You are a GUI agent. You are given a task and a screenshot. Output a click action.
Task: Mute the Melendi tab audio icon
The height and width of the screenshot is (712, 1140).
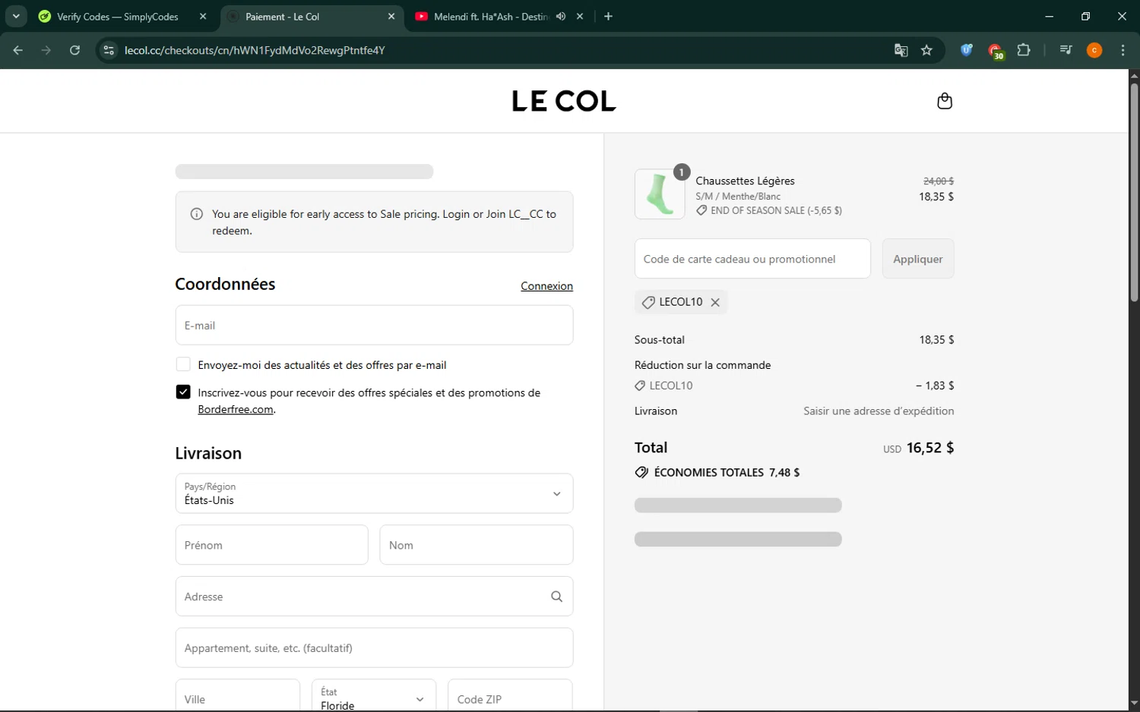(561, 16)
